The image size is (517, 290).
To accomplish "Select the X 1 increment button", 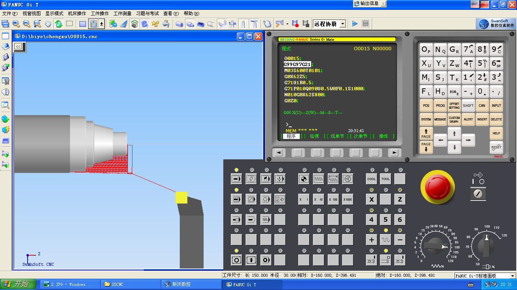I will pos(304,199).
